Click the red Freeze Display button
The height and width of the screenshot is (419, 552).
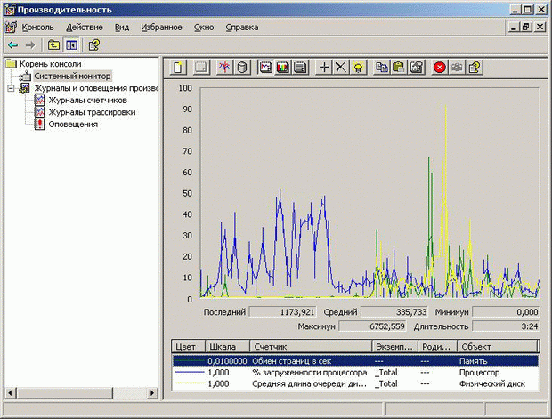tap(440, 67)
